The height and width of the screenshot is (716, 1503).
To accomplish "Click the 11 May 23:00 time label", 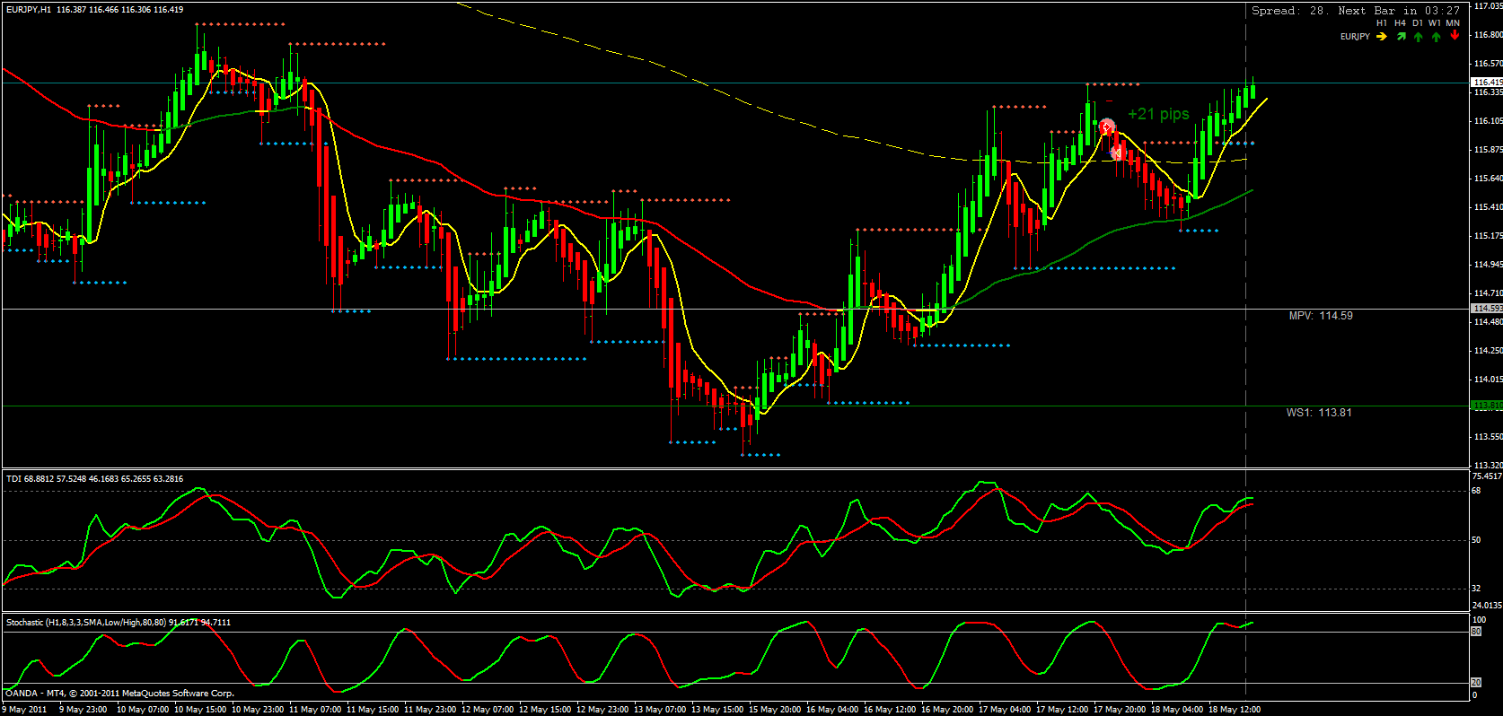I will [430, 710].
